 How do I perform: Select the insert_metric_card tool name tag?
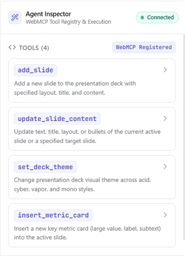click(x=53, y=215)
